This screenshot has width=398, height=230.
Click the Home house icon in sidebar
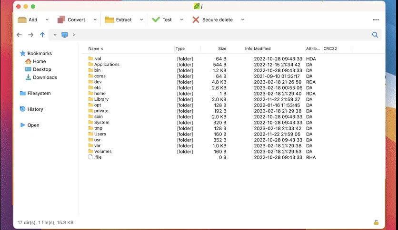point(28,61)
